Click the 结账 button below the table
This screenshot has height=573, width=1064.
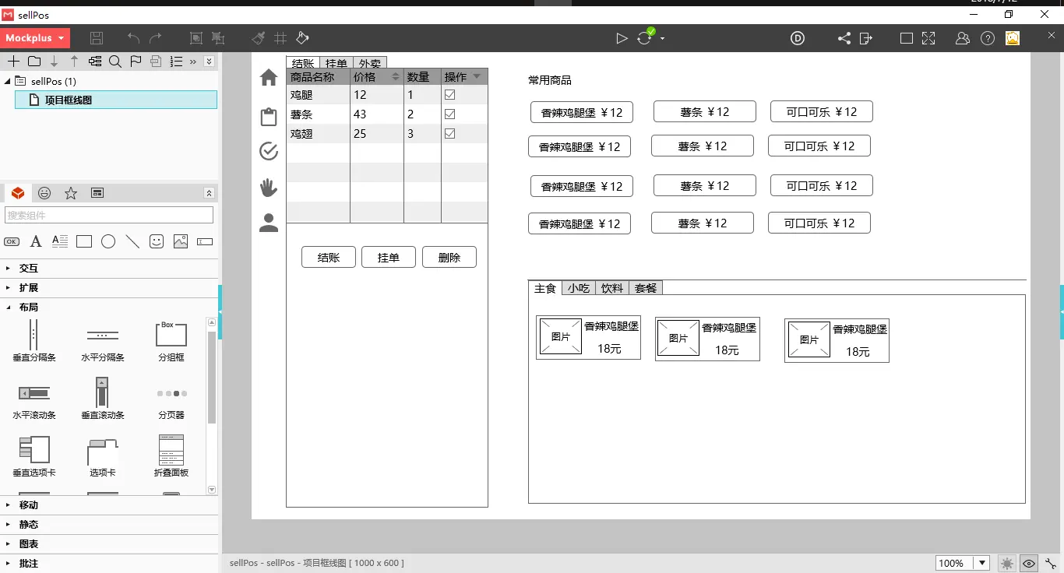point(329,258)
